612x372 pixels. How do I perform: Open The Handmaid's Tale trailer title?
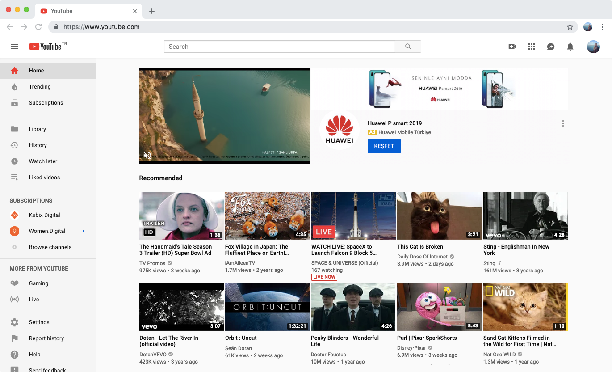[176, 250]
